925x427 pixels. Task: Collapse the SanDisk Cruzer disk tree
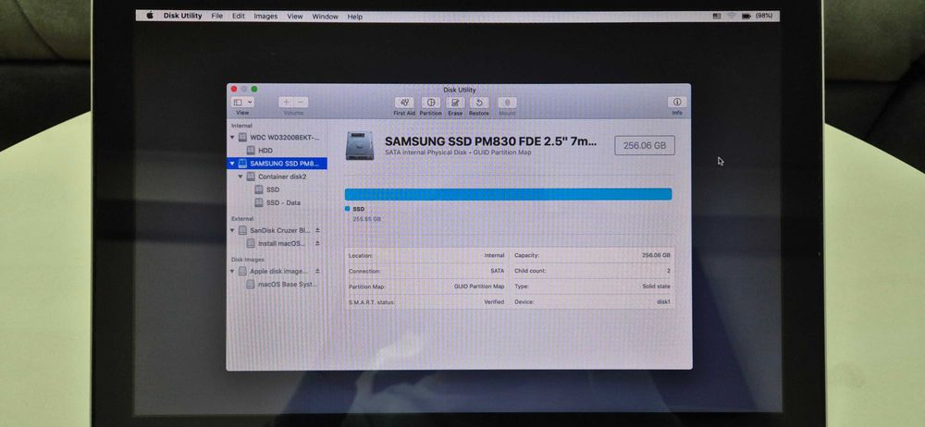click(x=232, y=230)
